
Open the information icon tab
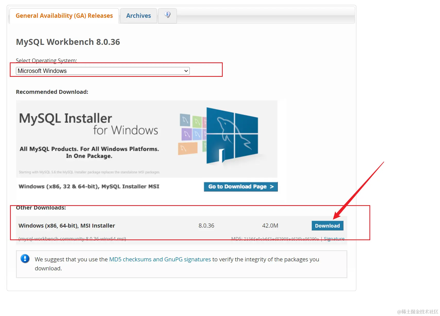[x=167, y=15]
